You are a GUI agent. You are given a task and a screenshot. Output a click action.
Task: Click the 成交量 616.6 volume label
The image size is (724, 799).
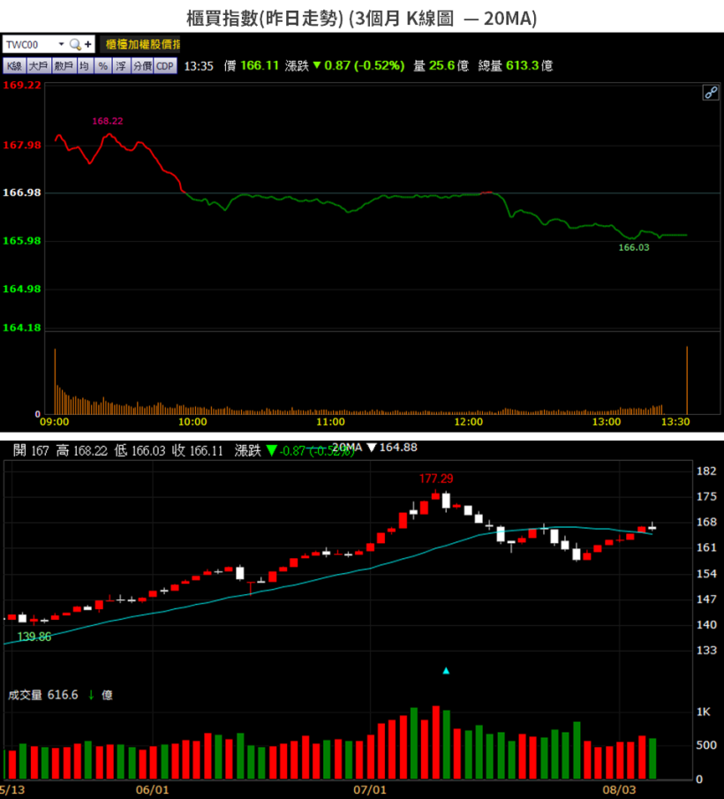43,695
